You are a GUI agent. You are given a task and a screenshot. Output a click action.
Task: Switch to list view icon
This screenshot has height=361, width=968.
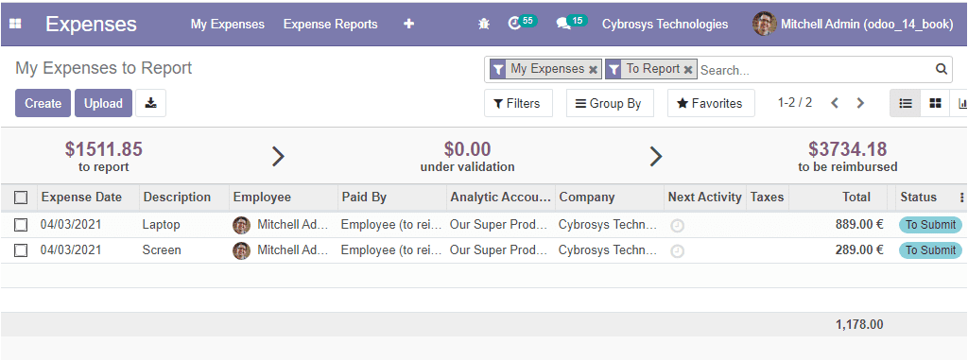click(906, 103)
